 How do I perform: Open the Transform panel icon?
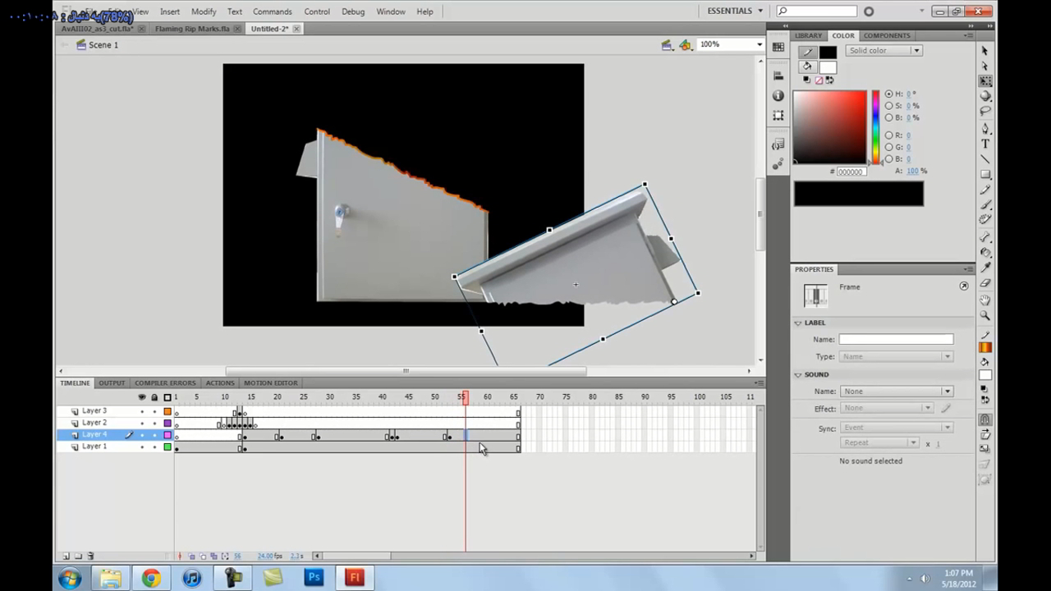tap(778, 116)
